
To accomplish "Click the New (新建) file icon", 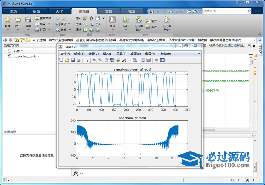I will (8, 20).
